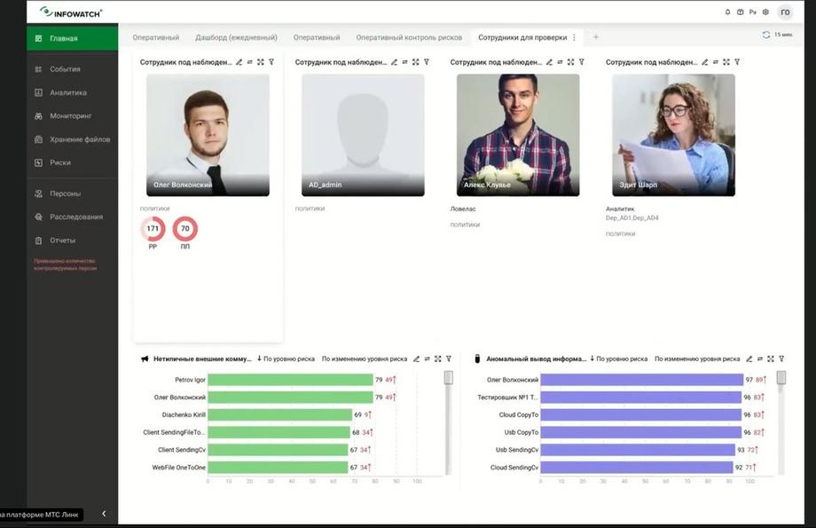Viewport: 816px width, 528px height.
Task: Sort the green chart По изменению уровня риска
Action: pyautogui.click(x=365, y=359)
